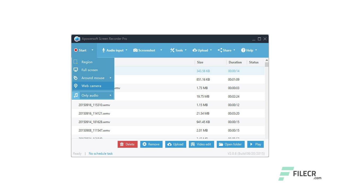The image size is (340, 191).
Task: Take a capture using the Screenshot camera icon
Action: point(136,50)
